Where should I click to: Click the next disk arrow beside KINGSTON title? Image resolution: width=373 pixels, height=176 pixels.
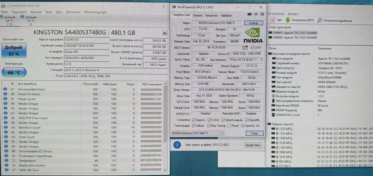pos(164,33)
